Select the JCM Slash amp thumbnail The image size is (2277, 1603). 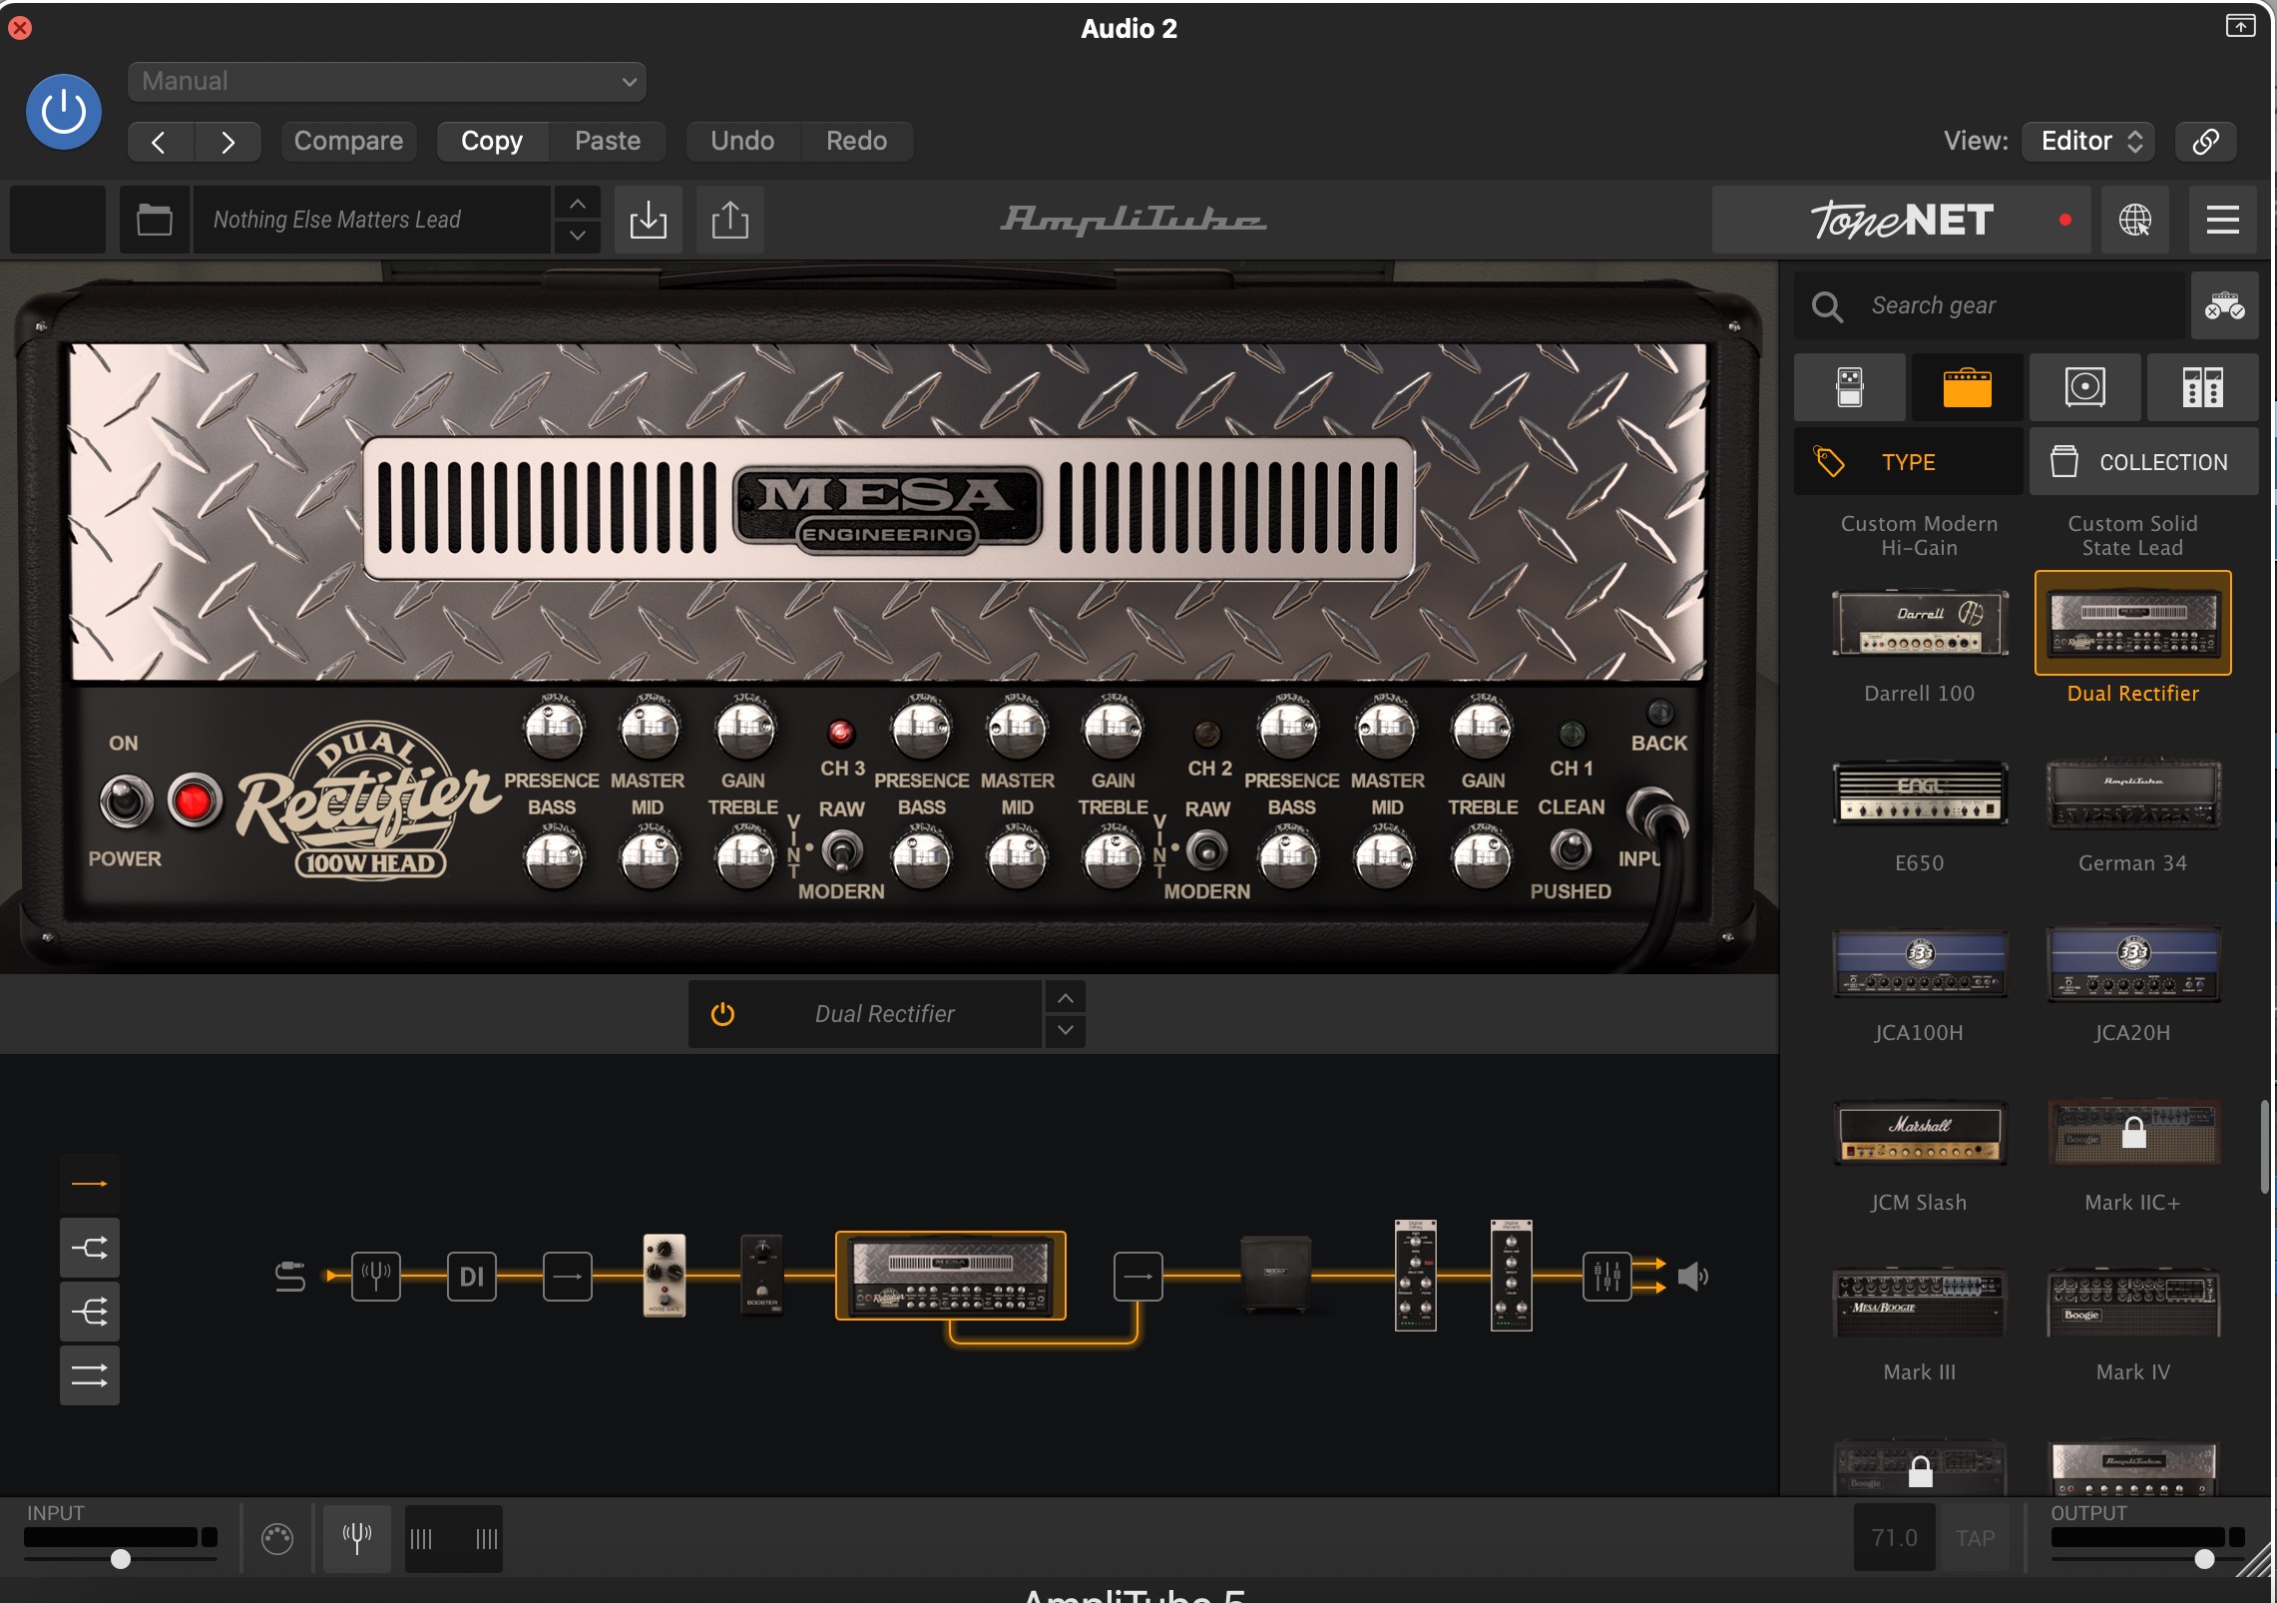pos(1920,1133)
